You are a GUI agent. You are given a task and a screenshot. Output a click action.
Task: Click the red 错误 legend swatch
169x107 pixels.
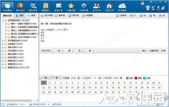pyautogui.click(x=136, y=78)
